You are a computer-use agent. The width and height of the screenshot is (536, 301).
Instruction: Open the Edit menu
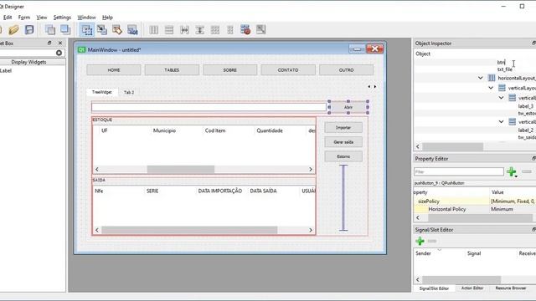(8, 17)
